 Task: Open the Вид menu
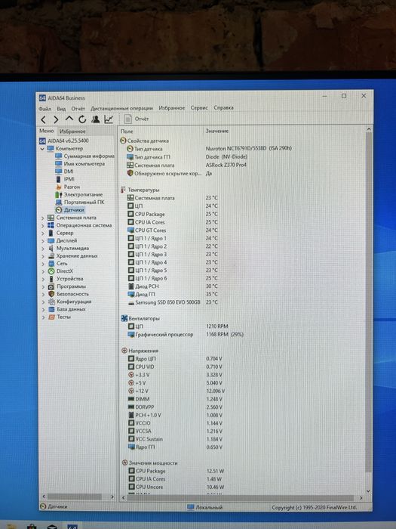click(61, 109)
